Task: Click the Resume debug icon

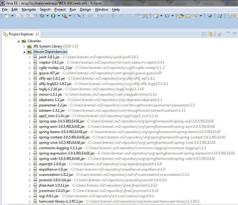Action: [x=88, y=16]
